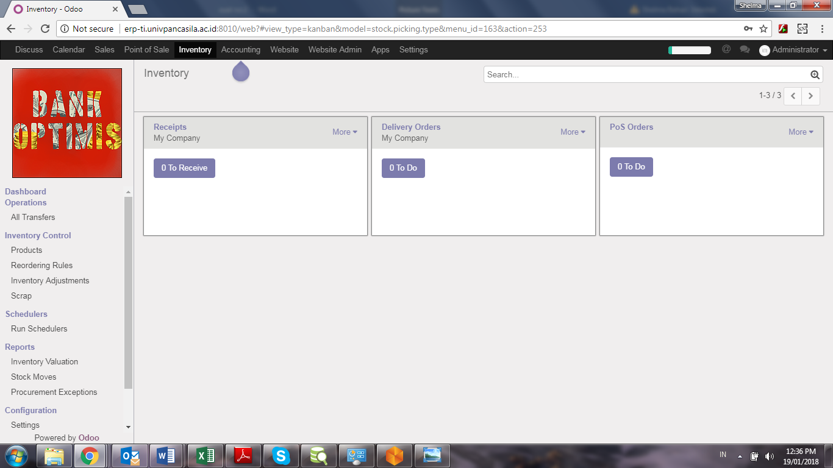The height and width of the screenshot is (468, 833).
Task: Open Inventory Adjustments in the sidebar
Action: tap(50, 281)
